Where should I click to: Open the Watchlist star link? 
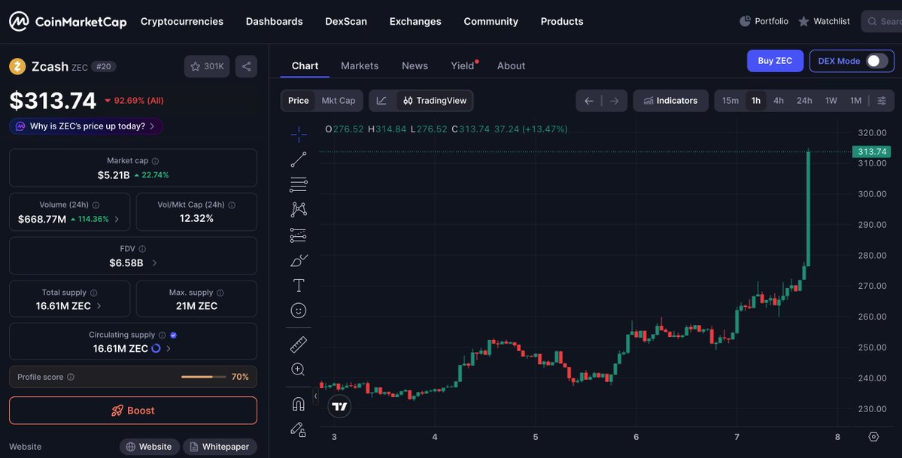pyautogui.click(x=824, y=21)
